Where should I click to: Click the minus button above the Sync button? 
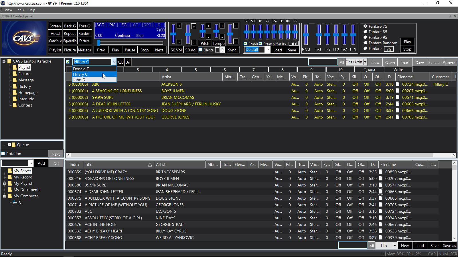236,42
